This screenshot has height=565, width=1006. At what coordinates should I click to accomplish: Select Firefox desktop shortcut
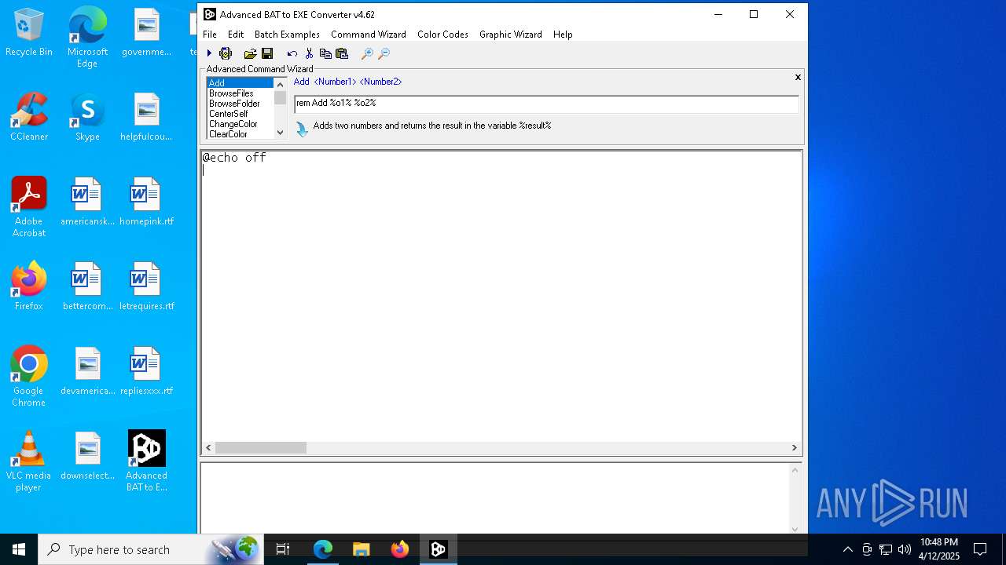[x=29, y=286]
